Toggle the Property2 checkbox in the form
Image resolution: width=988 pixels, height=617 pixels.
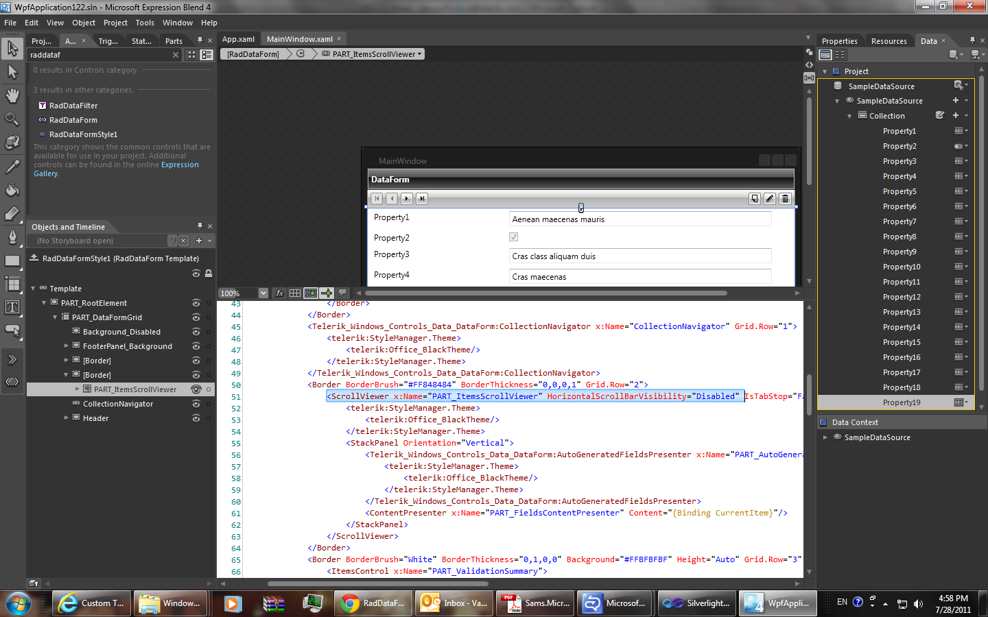click(x=514, y=237)
